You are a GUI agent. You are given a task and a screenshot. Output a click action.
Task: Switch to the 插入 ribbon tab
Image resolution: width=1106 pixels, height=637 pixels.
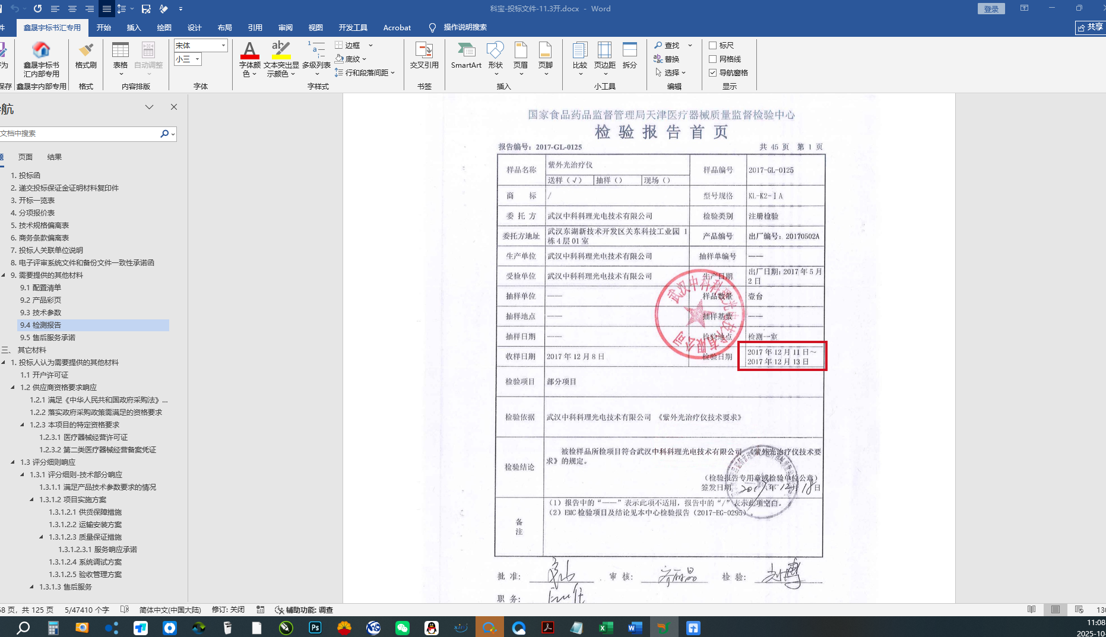point(134,27)
